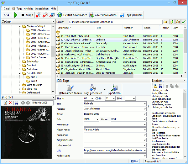Image resolution: width=188 pixels, height=164 pixels.
Task: Open the Titel Nr dropdown
Action: click(92, 98)
